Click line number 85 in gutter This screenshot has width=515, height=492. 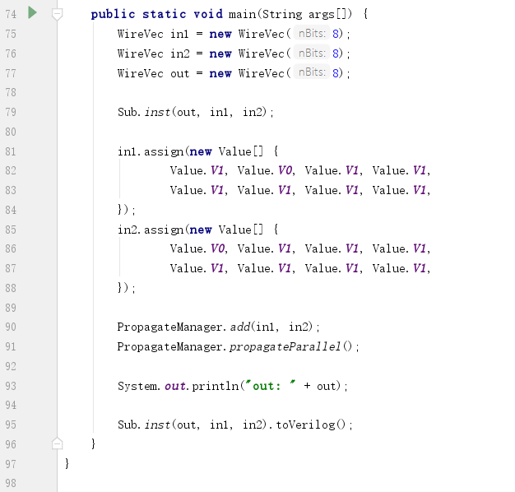pos(11,230)
